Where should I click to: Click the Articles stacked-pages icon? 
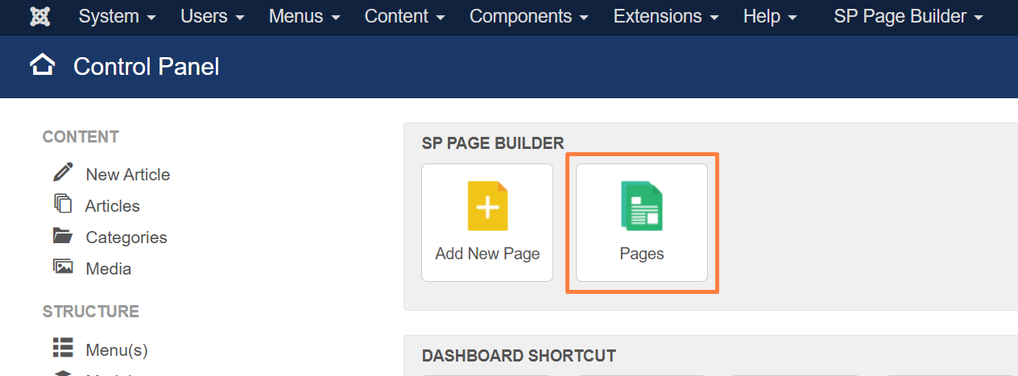62,204
